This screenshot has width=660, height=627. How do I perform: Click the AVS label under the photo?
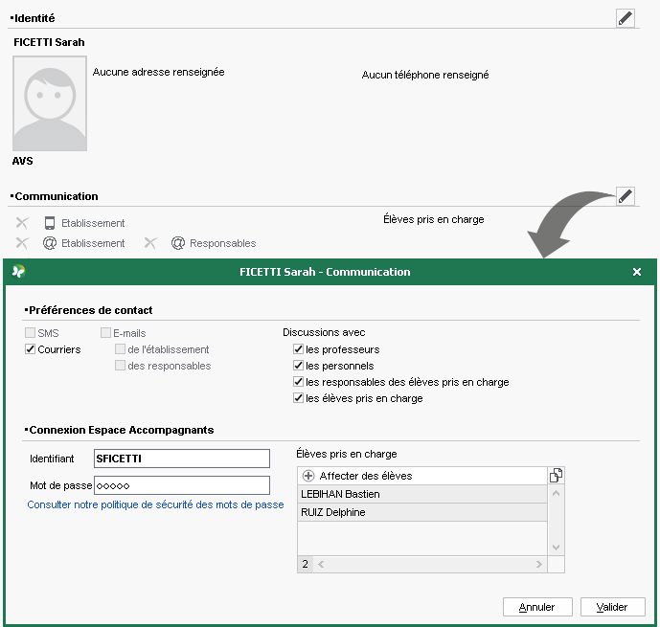23,161
